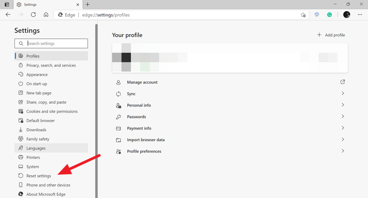Open Payment info row
The image size is (368, 198).
pos(230,128)
